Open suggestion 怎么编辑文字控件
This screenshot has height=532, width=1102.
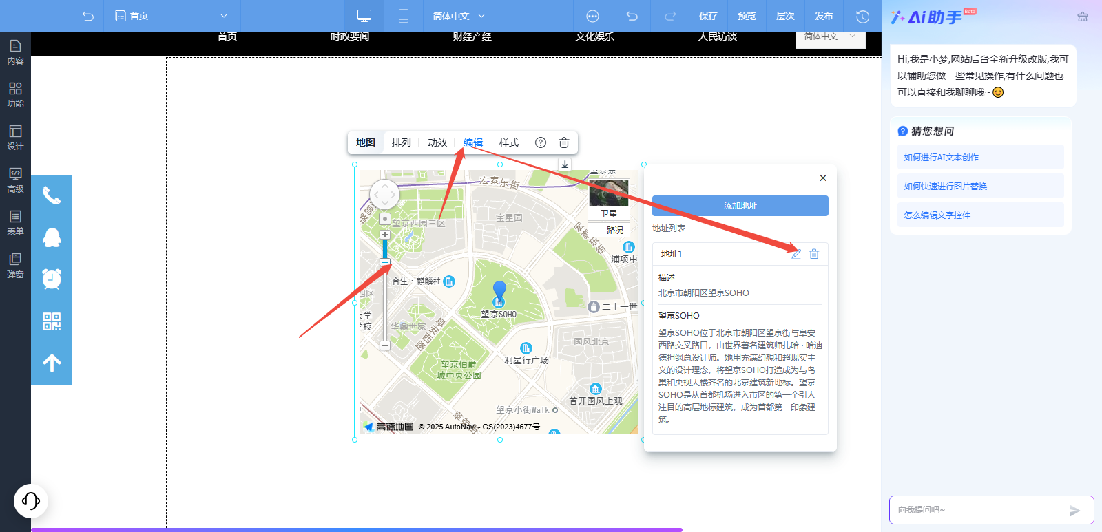coord(981,215)
